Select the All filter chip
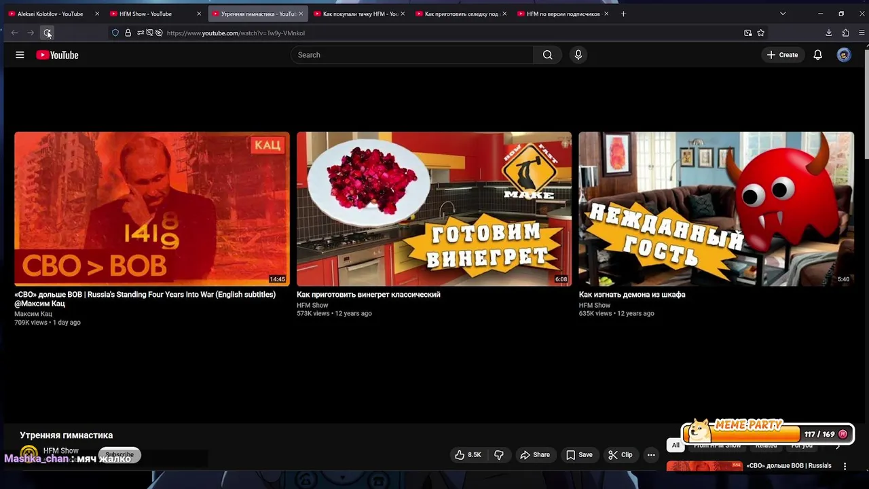The width and height of the screenshot is (869, 489). click(676, 445)
